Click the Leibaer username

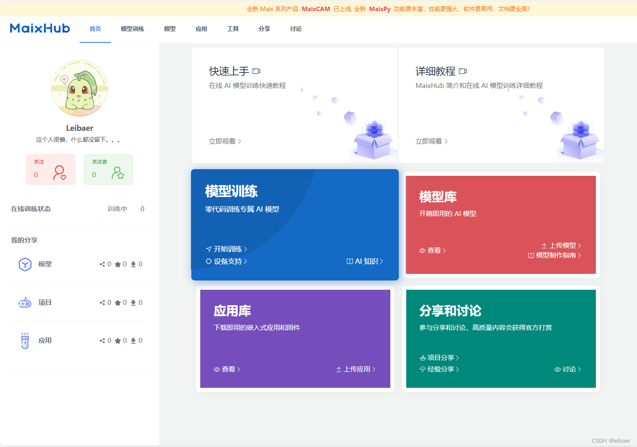80,128
